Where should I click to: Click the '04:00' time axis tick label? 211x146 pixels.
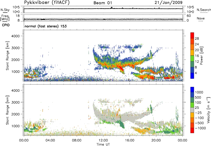(x=50, y=140)
